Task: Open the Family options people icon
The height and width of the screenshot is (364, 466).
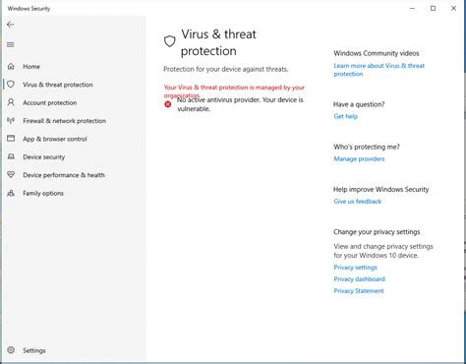Action: pyautogui.click(x=11, y=193)
